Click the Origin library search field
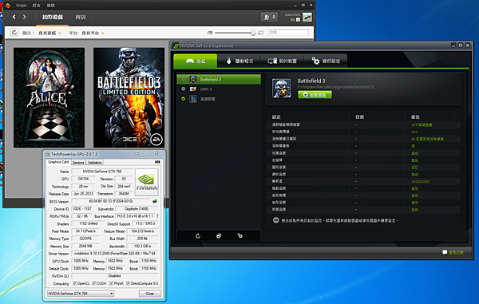Viewport: 479px width, 304px height. [288, 33]
